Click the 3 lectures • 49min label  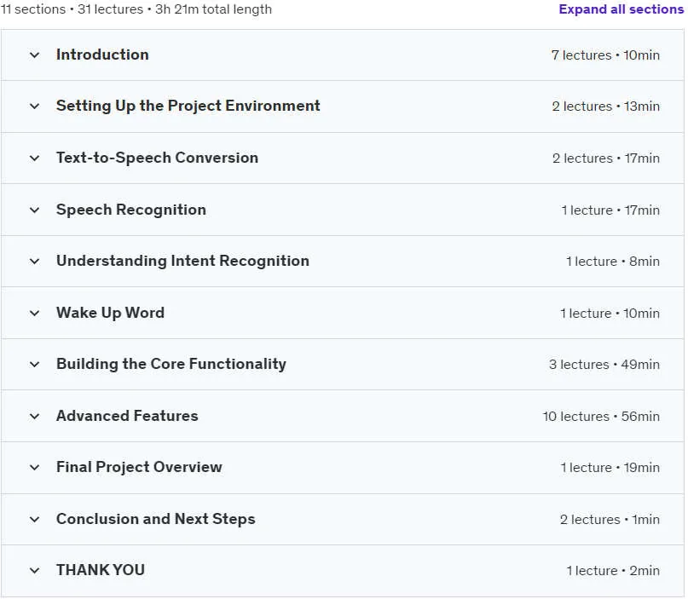[x=604, y=365]
